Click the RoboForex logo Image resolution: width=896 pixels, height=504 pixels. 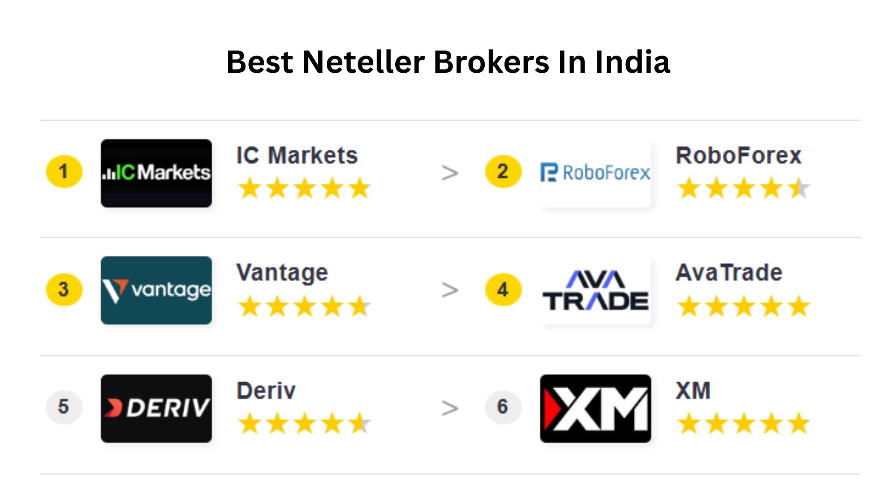(595, 173)
